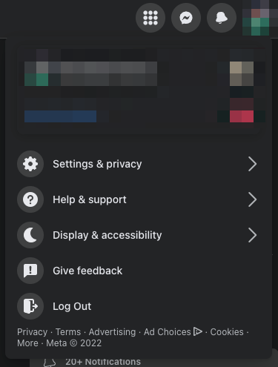Open the Cookies footer link

pyautogui.click(x=227, y=332)
